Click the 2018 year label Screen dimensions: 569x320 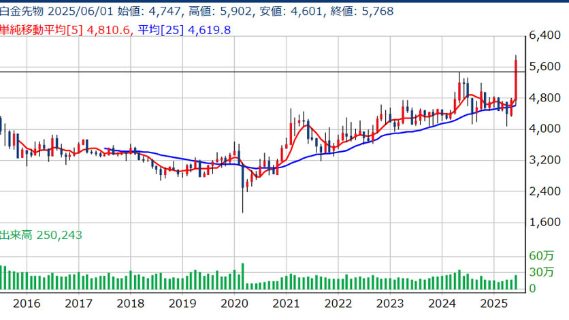tap(130, 303)
